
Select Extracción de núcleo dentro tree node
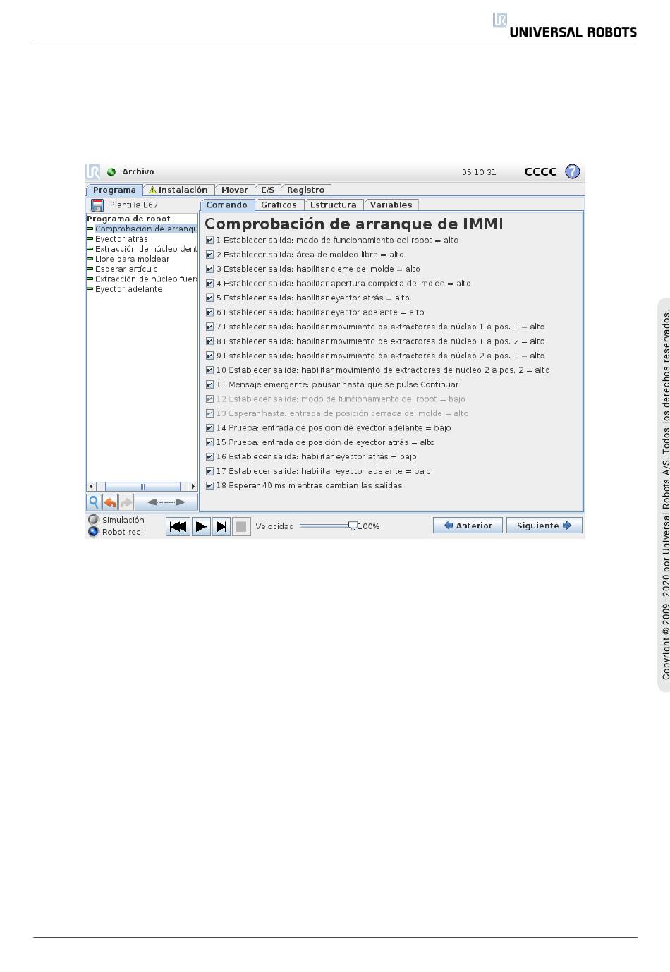point(147,249)
